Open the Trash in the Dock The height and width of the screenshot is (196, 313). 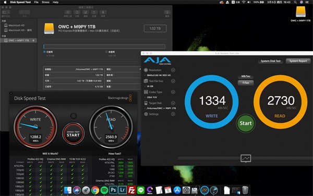(245, 190)
